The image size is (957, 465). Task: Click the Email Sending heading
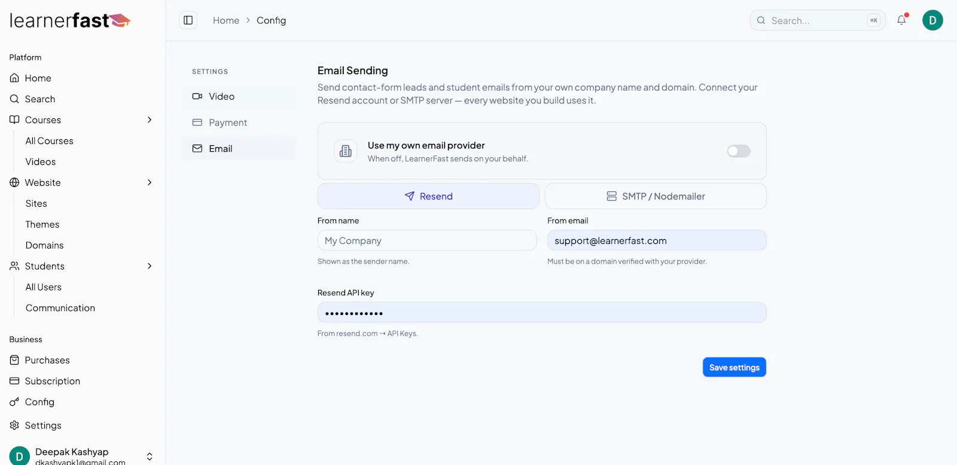(353, 71)
